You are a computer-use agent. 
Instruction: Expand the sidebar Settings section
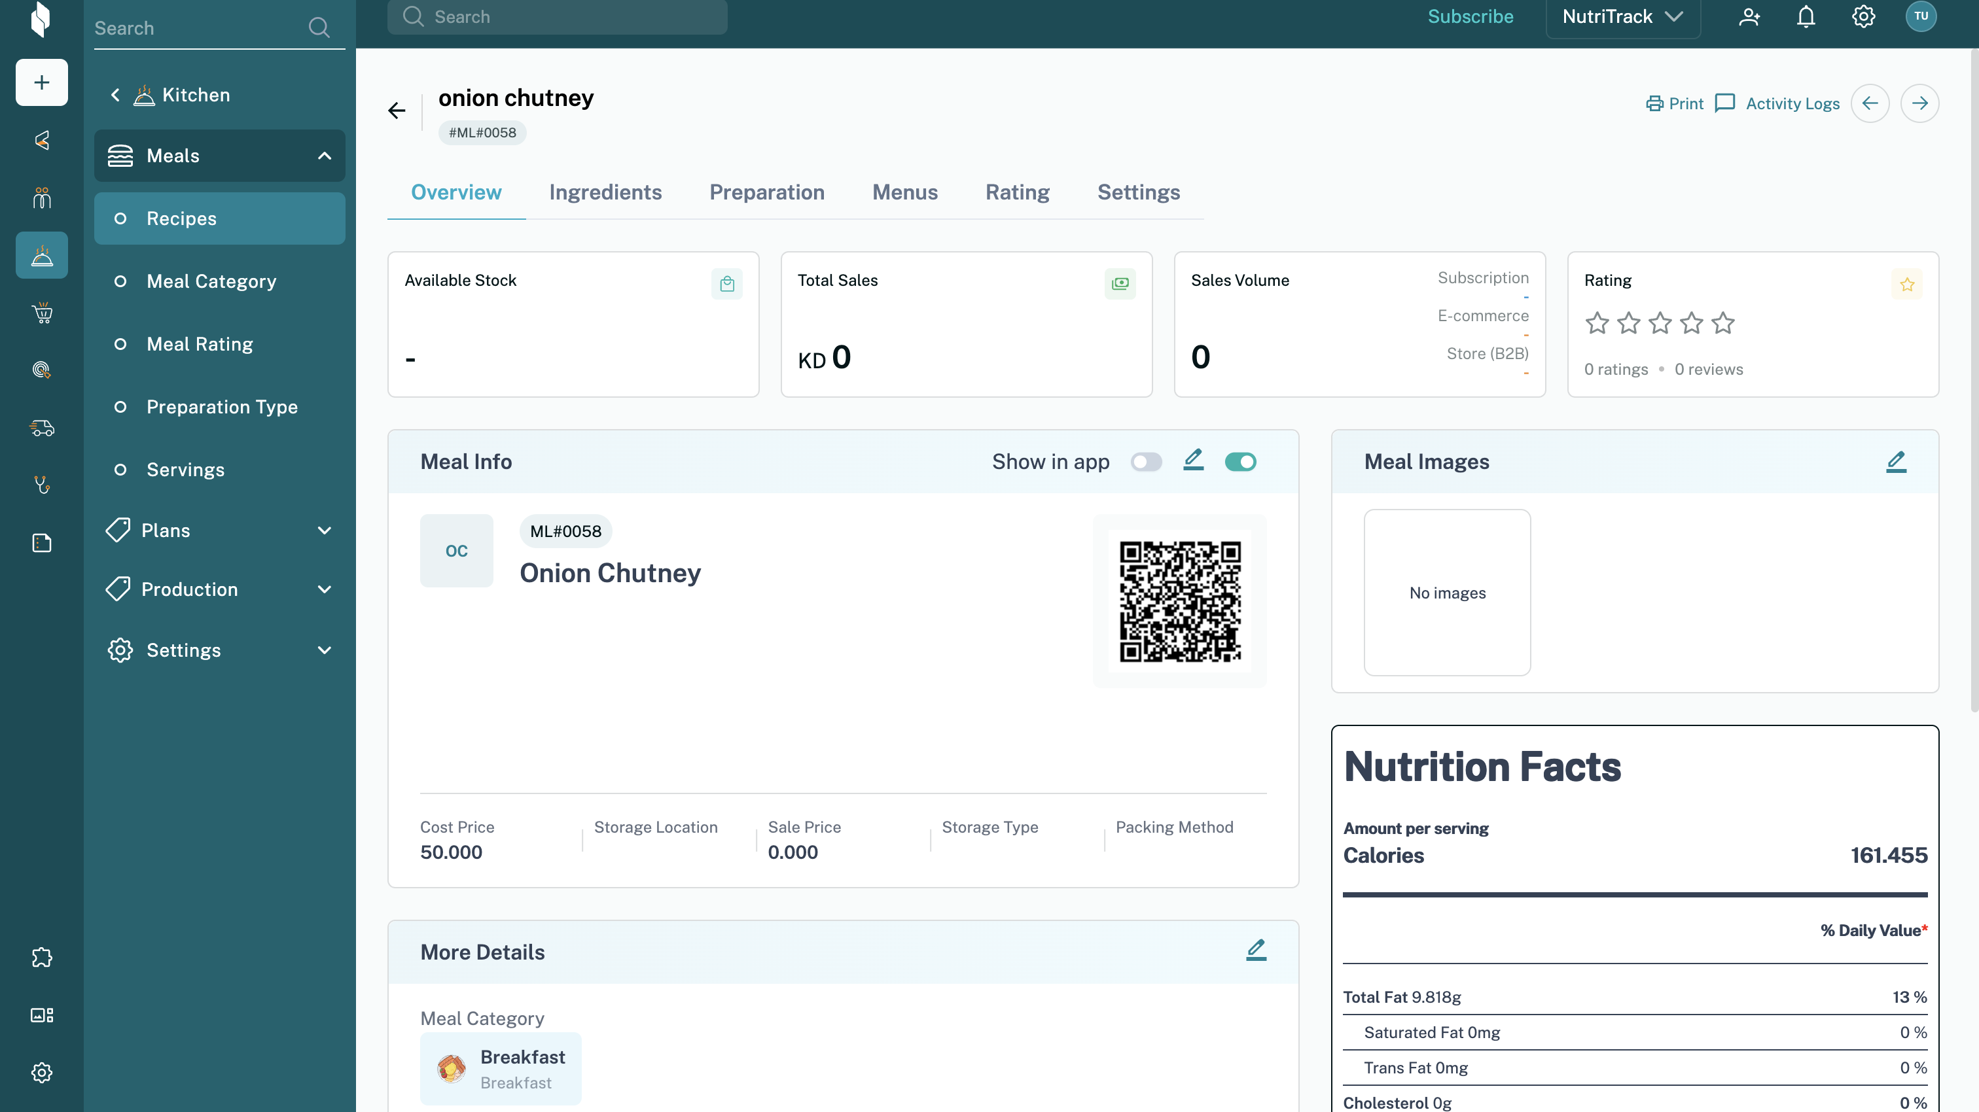point(220,650)
